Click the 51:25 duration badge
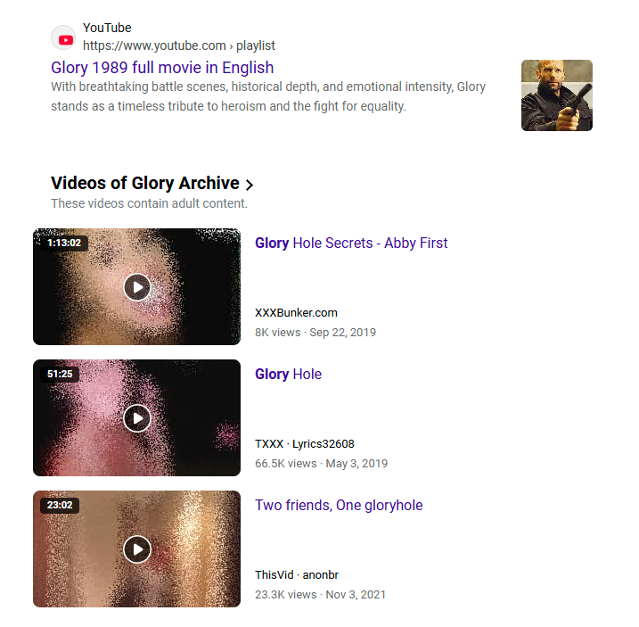Viewport: 639px width, 627px height. 60,374
